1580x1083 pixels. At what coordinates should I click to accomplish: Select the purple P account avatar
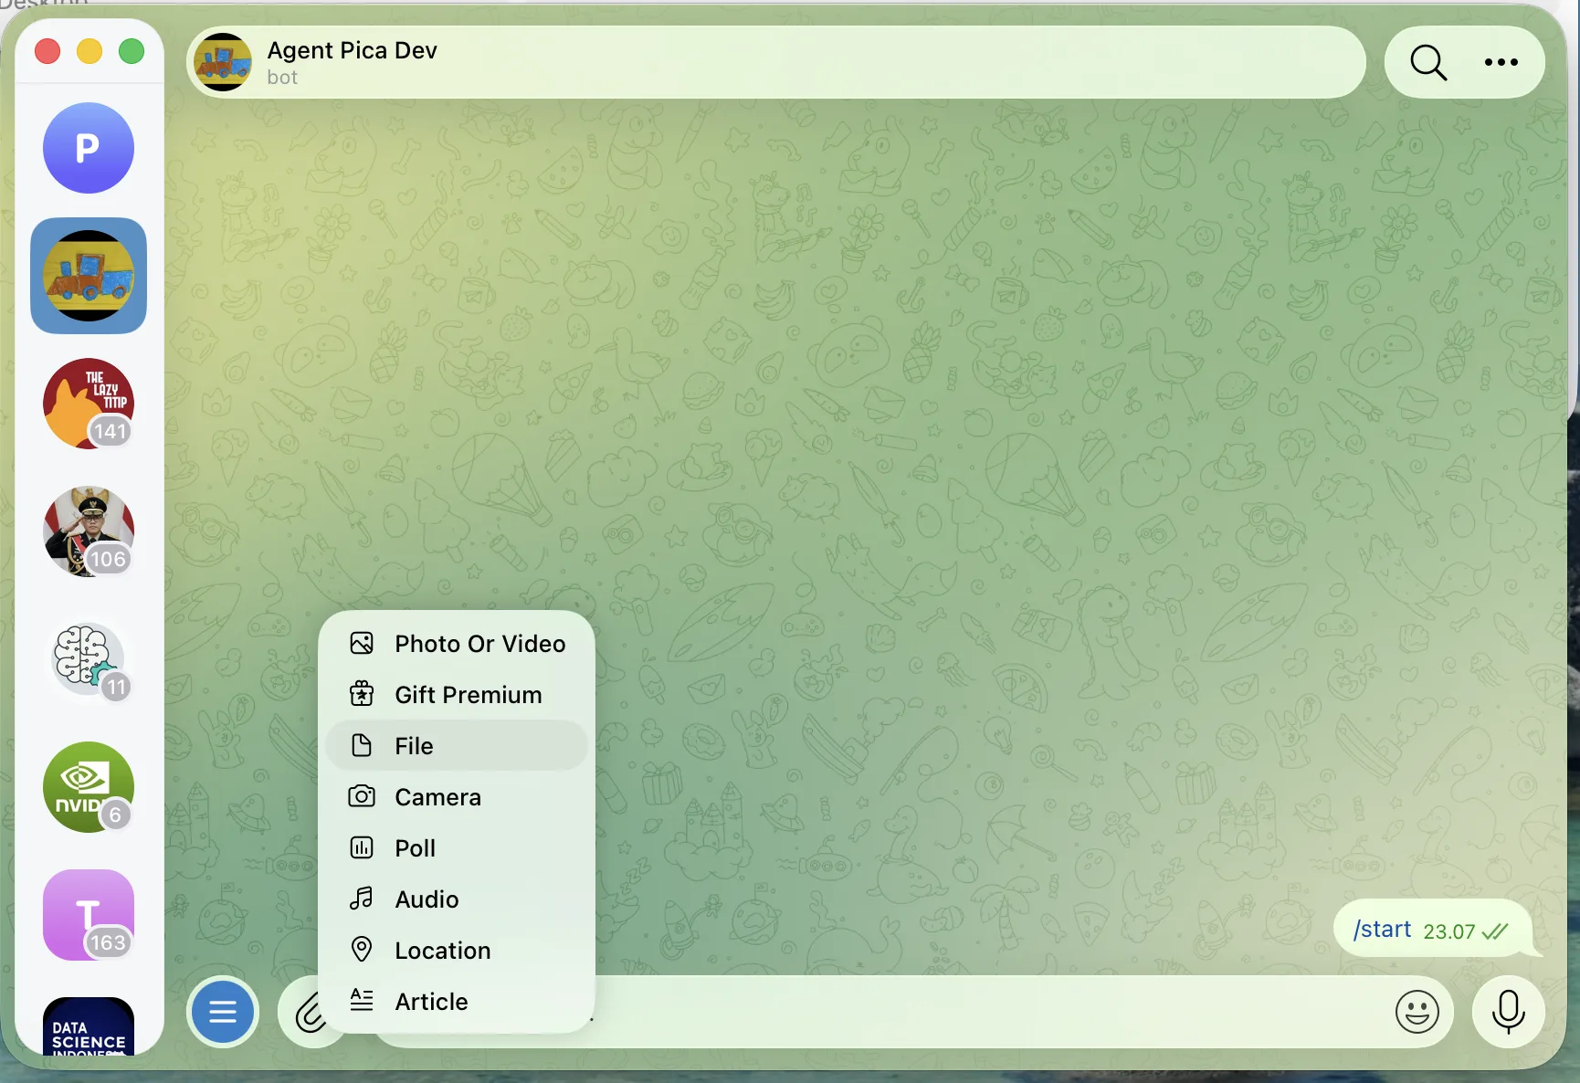click(x=89, y=148)
